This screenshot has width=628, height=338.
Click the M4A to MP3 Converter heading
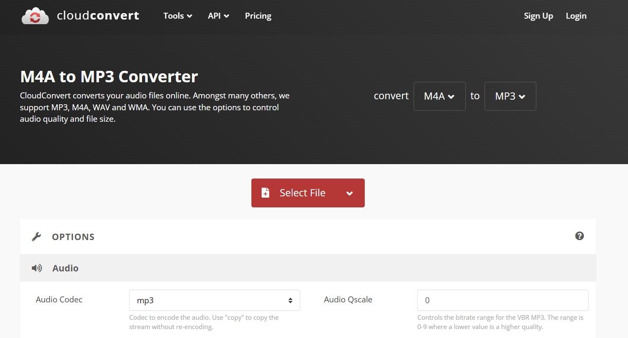point(109,77)
